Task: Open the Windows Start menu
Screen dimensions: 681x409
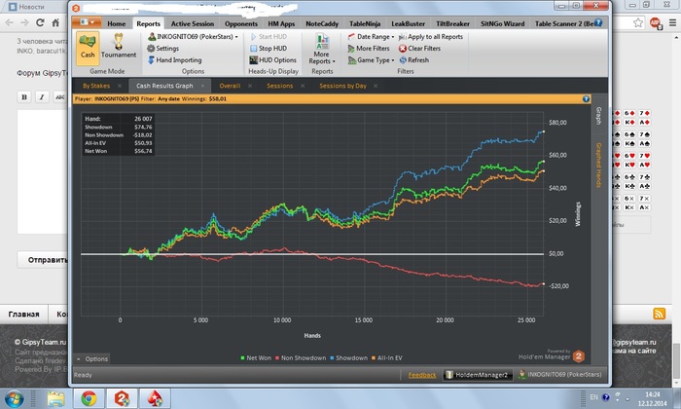Action: point(13,398)
